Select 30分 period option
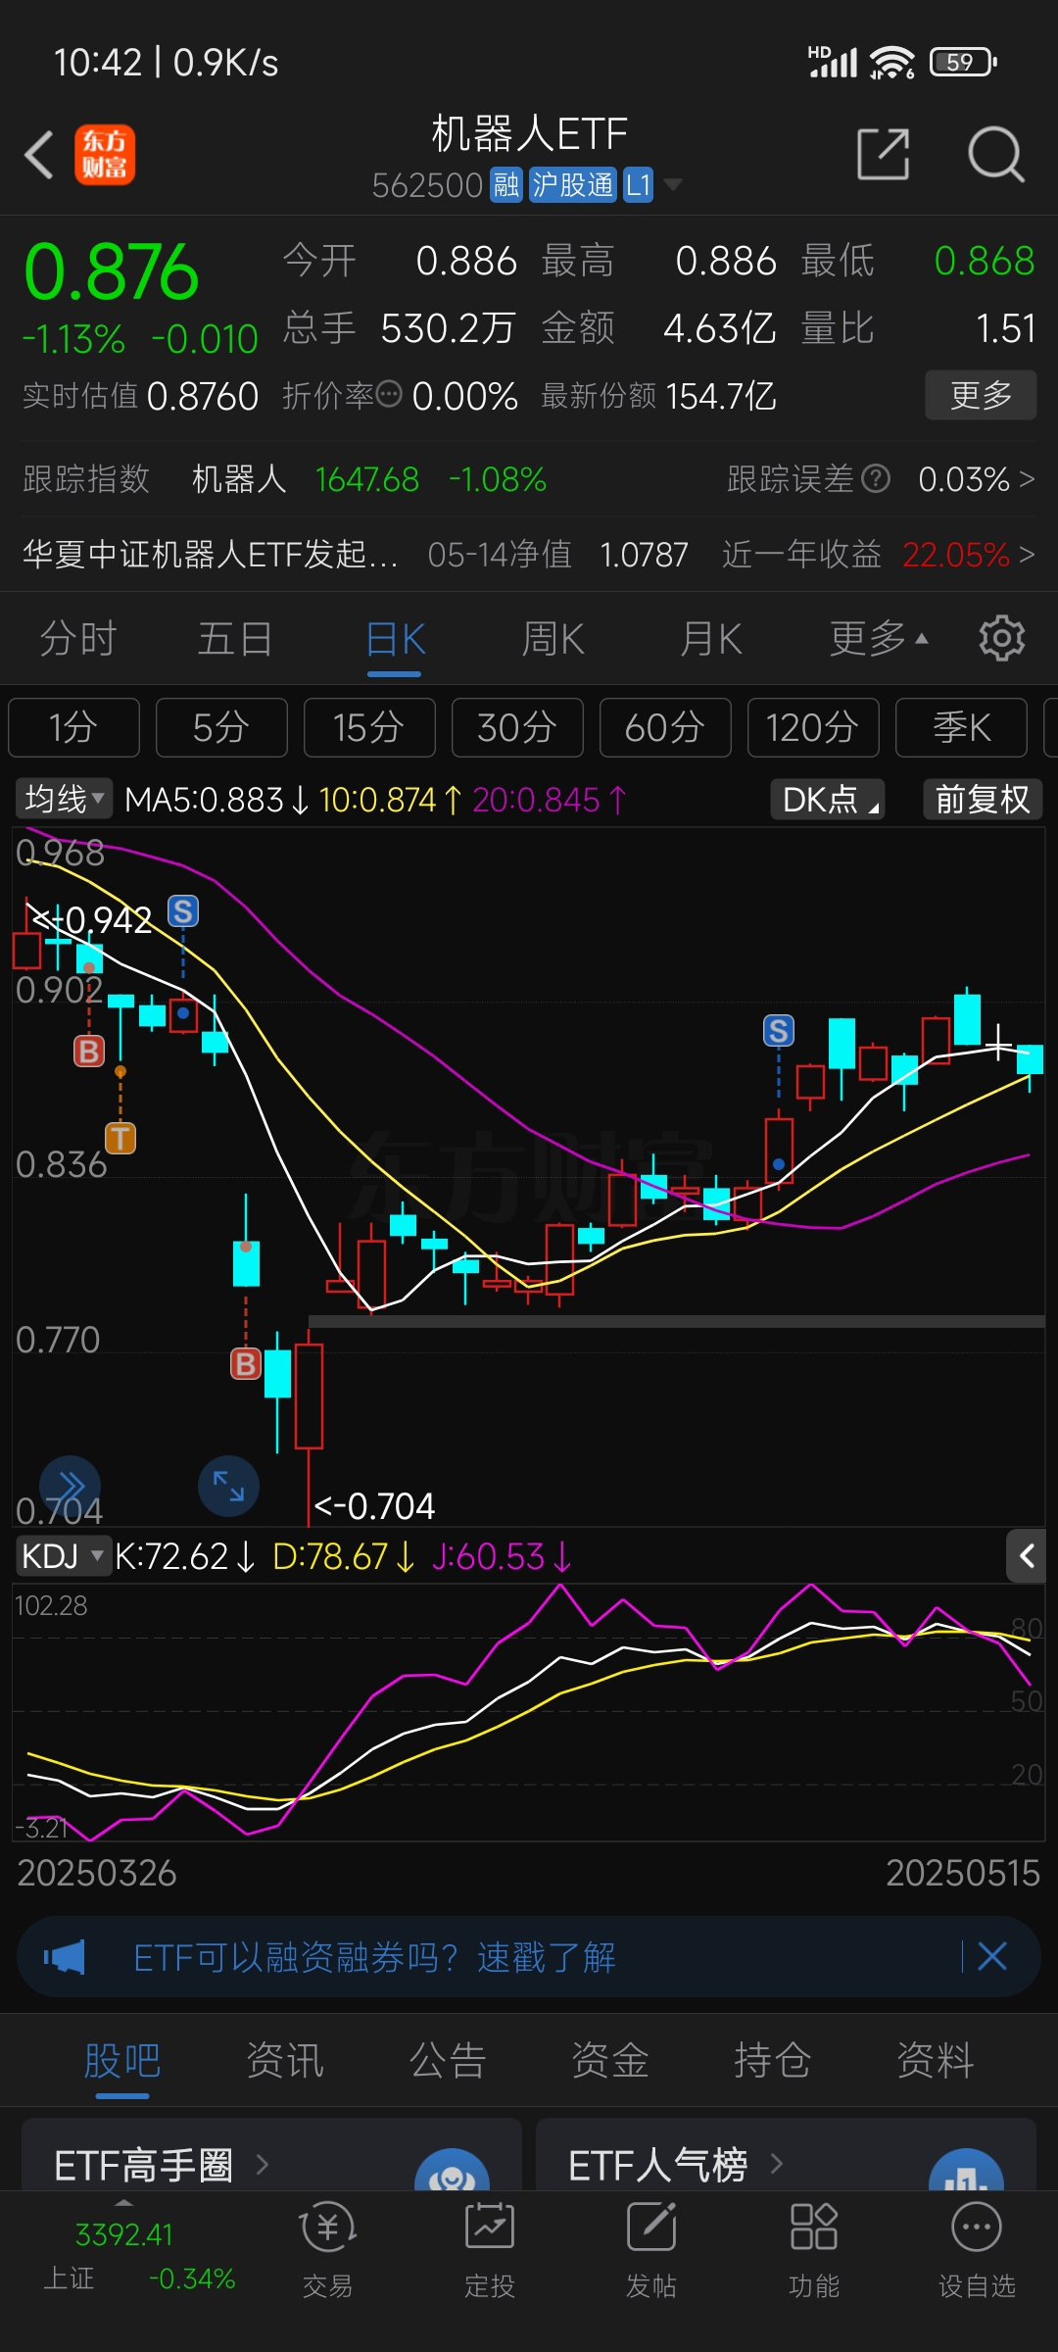This screenshot has width=1058, height=2352. (517, 727)
